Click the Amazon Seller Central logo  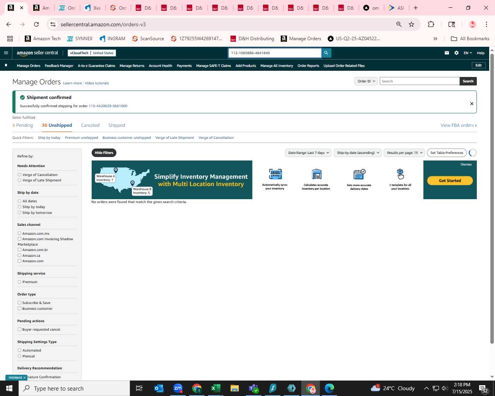[38, 53]
